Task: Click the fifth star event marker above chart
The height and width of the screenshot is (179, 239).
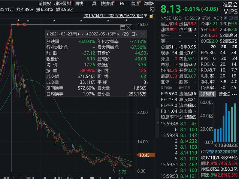Action: 108,20
